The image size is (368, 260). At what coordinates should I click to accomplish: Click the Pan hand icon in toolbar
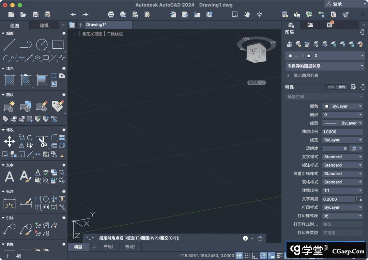(247, 14)
